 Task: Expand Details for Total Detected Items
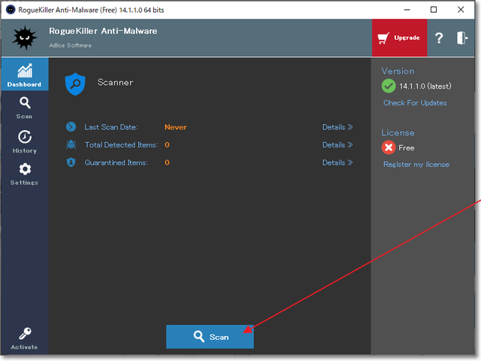337,145
